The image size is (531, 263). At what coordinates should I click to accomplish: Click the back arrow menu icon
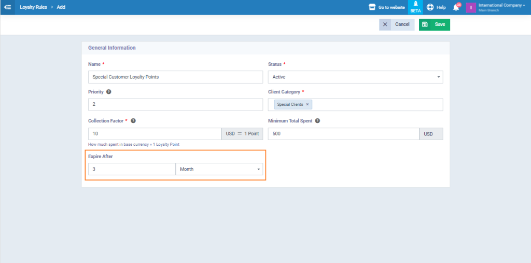[x=8, y=7]
